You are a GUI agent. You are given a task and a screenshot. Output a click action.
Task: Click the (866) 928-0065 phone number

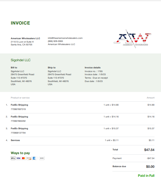(x=55, y=41)
